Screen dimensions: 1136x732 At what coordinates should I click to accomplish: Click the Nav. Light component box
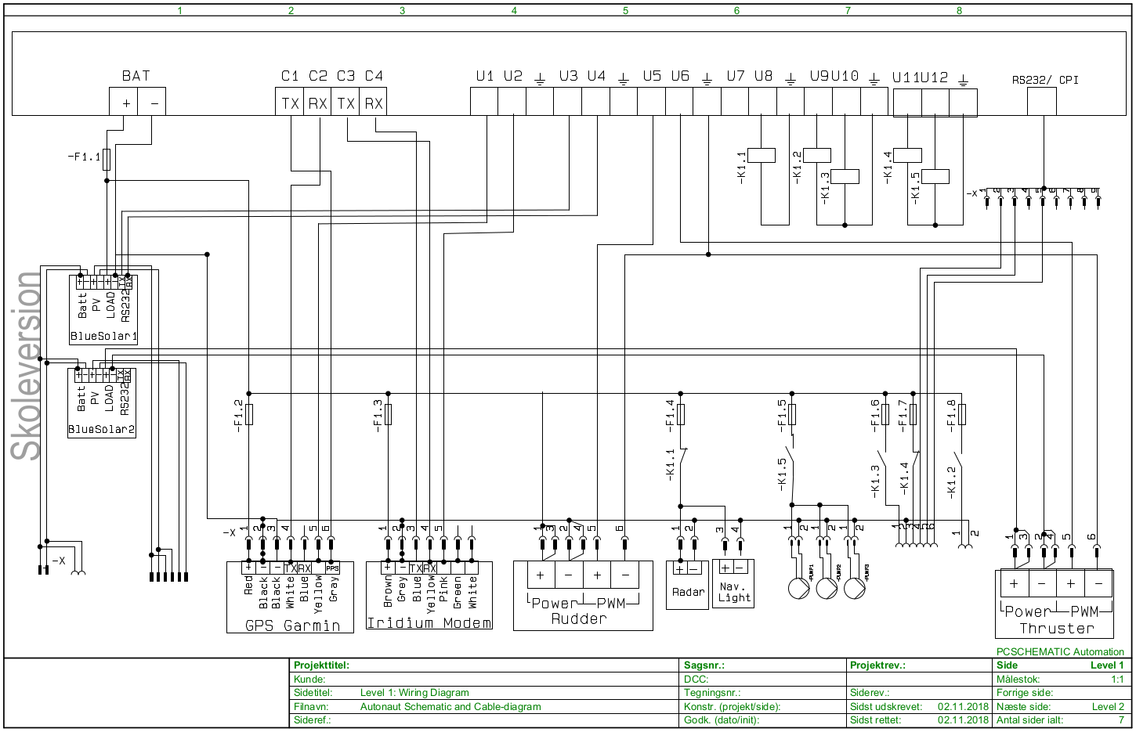coord(733,585)
